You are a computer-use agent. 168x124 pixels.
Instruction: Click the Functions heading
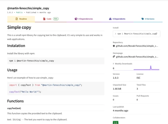point(15,101)
